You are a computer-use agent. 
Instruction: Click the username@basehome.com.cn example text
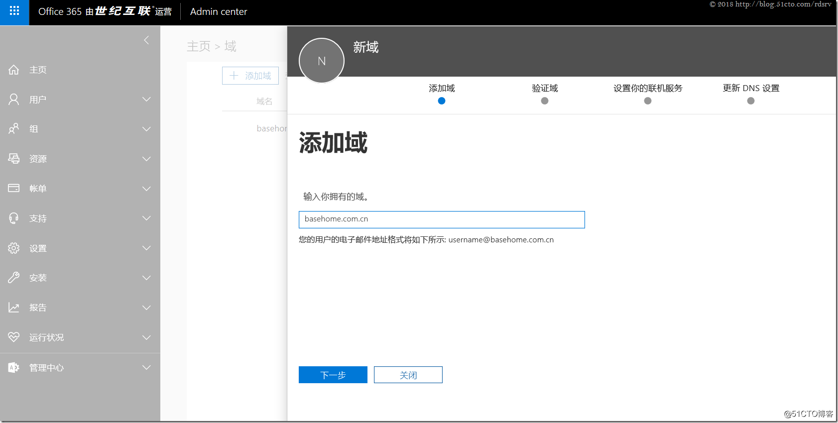coord(501,240)
